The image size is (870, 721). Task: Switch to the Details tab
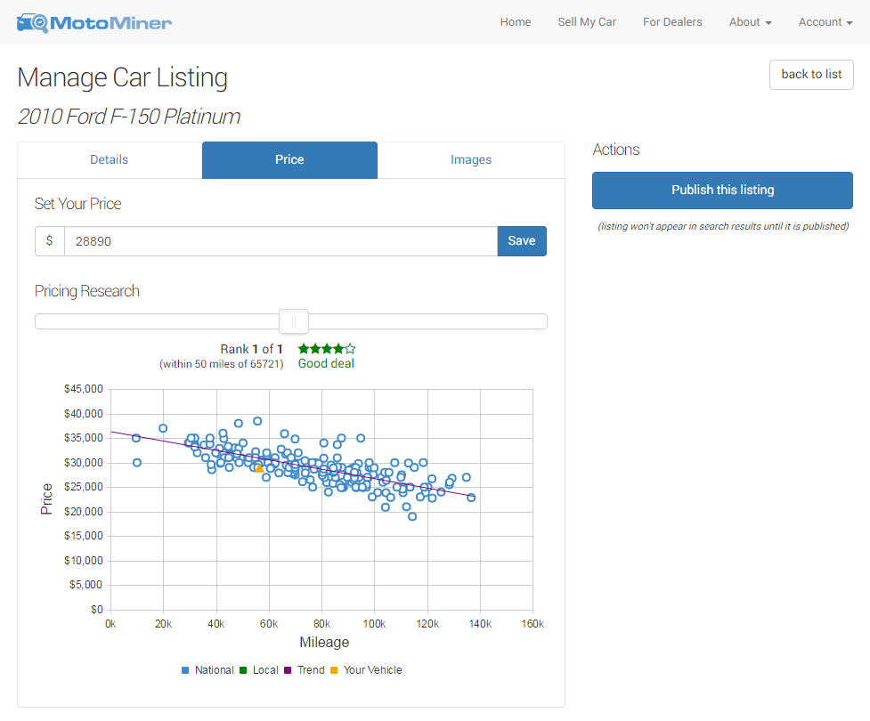point(110,159)
